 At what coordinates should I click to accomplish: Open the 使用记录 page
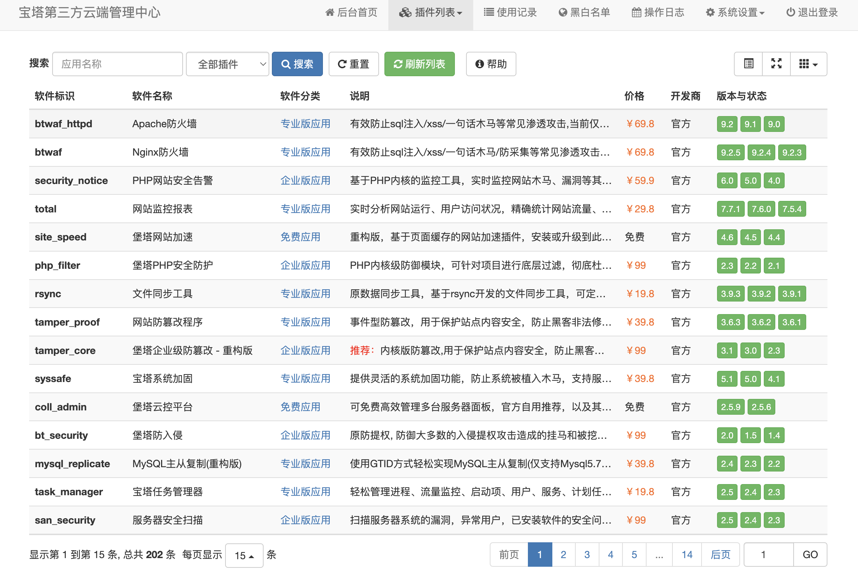(x=510, y=12)
